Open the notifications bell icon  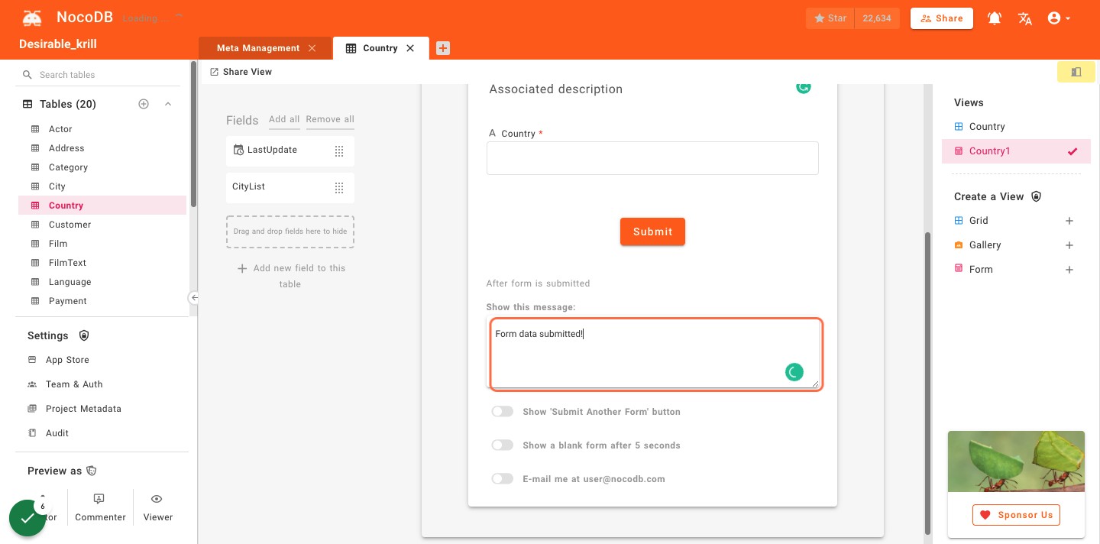(x=995, y=18)
